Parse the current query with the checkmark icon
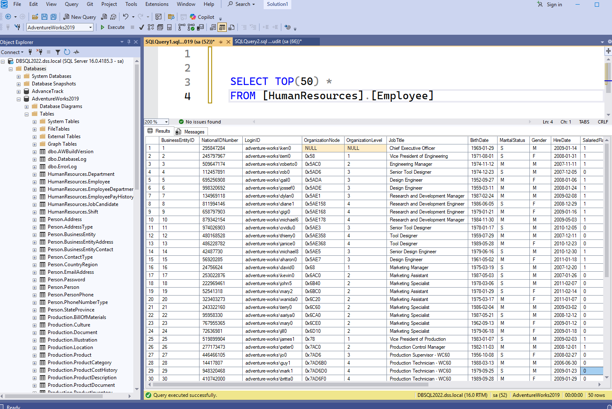The width and height of the screenshot is (612, 409). [x=142, y=27]
